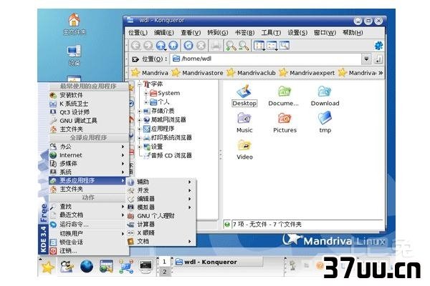
Task: Expand the 存储介质 tree node
Action: tap(140, 111)
